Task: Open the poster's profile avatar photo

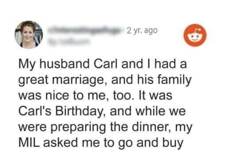Action: click(29, 35)
